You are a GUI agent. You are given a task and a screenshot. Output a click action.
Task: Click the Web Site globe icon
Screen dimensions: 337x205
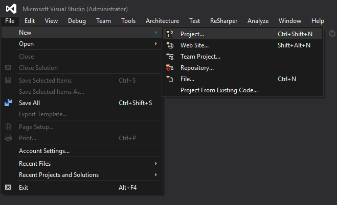pyautogui.click(x=170, y=45)
